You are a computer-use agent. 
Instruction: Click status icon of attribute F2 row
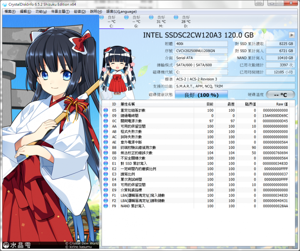[105, 201]
